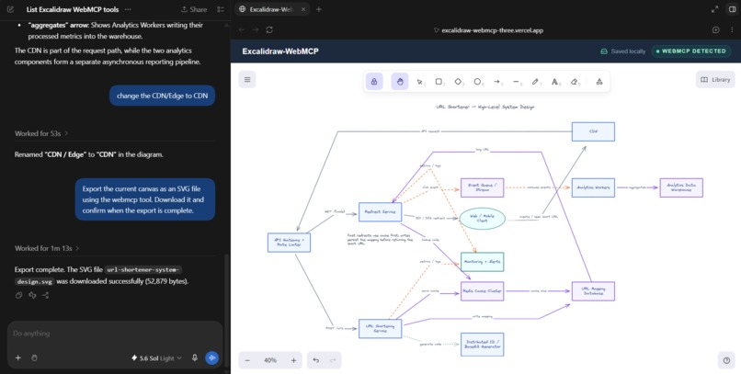Activate the Pencil draw tool
The image size is (741, 374).
pyautogui.click(x=535, y=82)
